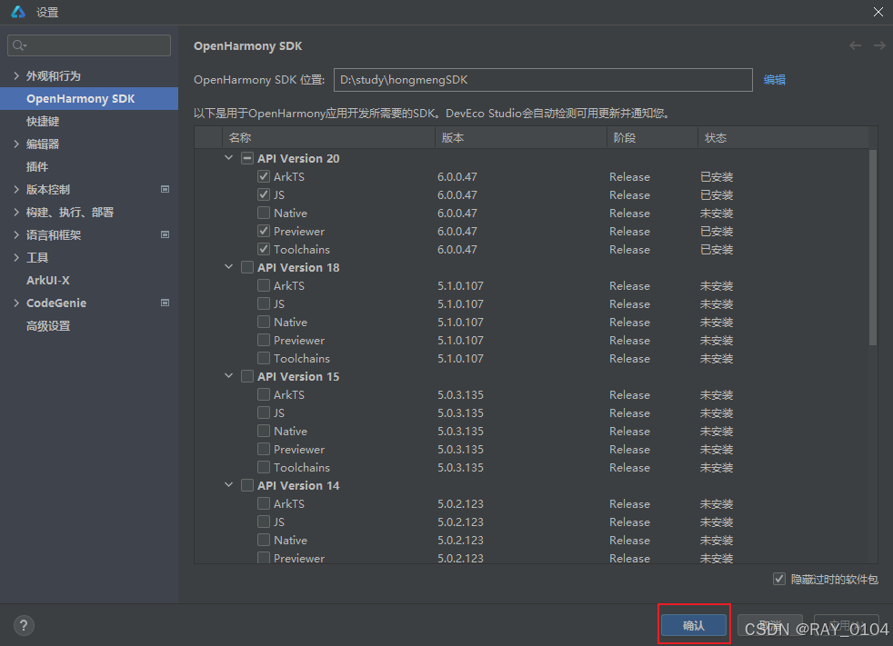
Task: Sort by 名称 column header
Action: coord(328,138)
